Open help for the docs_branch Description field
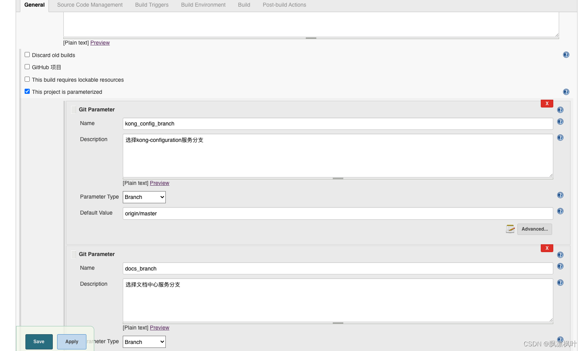The height and width of the screenshot is (351, 583). pos(560,283)
